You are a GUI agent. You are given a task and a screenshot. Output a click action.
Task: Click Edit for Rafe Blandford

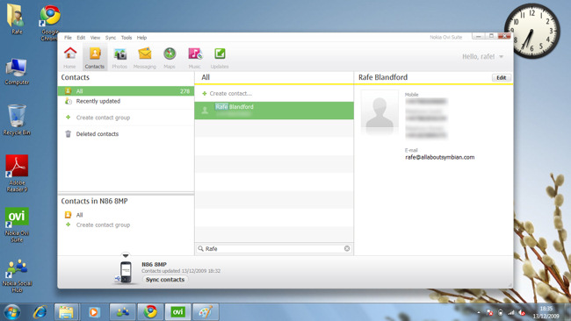point(501,78)
